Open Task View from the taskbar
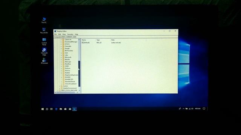 pos(52,109)
